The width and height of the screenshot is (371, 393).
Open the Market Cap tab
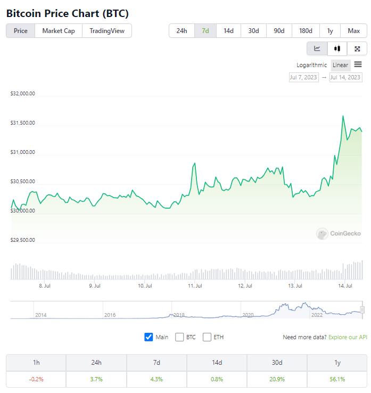59,31
